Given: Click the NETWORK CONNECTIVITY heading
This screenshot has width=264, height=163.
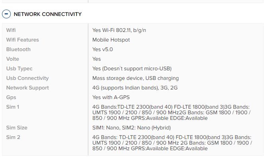Looking at the screenshot, I should [x=47, y=14].
